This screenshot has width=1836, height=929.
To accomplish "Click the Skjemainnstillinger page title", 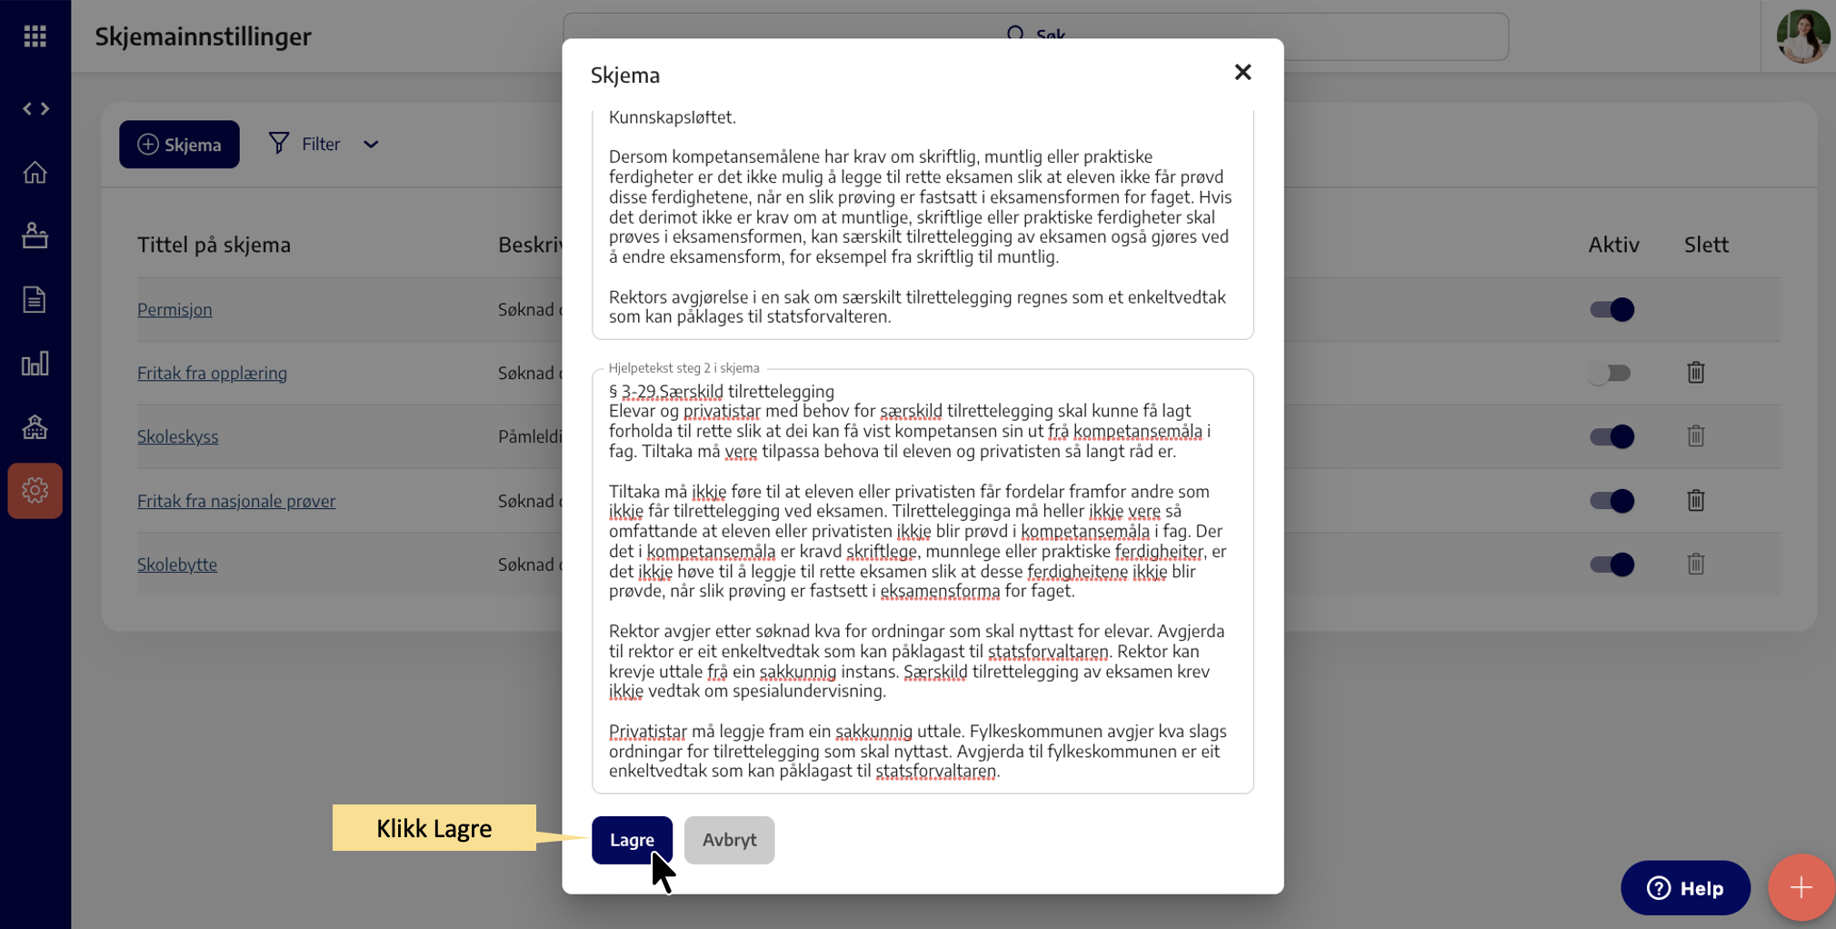I will [x=204, y=36].
